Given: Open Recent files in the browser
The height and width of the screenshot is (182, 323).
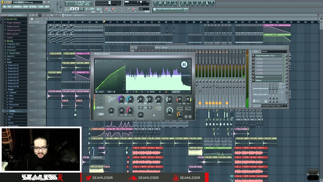Looking at the screenshot, I should (12, 19).
